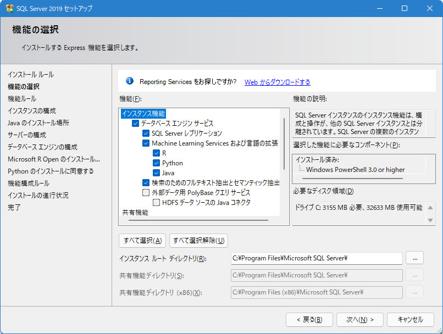Uncheck データベース エンジン サービス checkbox
Screen dimensions: 443x334
135,124
